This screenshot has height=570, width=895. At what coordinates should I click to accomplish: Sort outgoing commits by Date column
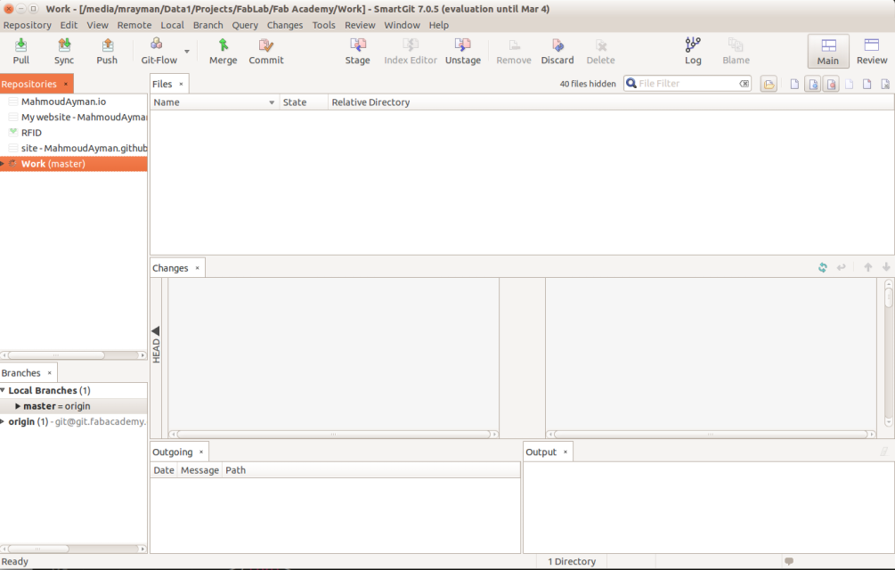point(164,470)
